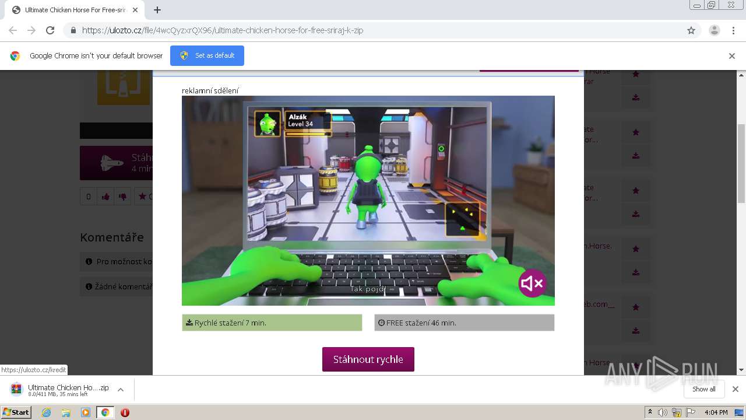Click the Komentáře heading
746x420 pixels.
112,237
